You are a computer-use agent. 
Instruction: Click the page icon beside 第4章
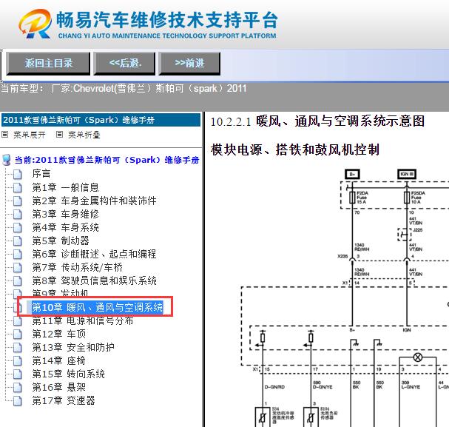tap(18, 227)
